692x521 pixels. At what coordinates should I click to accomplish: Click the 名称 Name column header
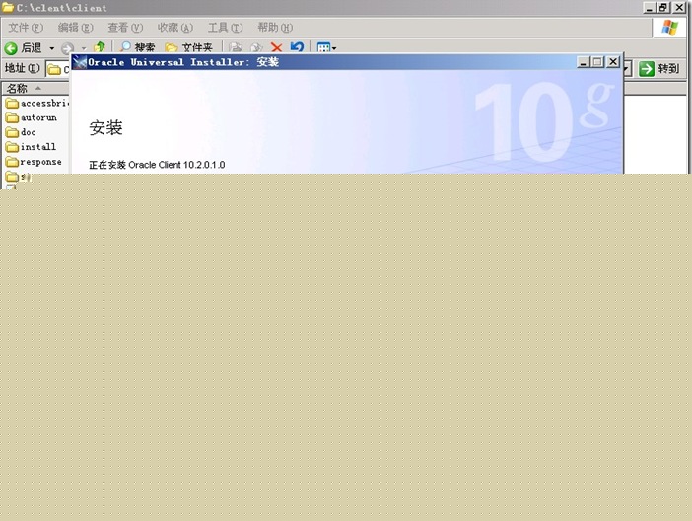point(35,89)
